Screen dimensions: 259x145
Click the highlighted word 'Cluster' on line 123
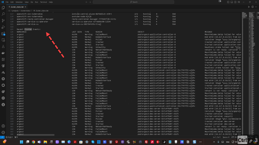pos(28,29)
